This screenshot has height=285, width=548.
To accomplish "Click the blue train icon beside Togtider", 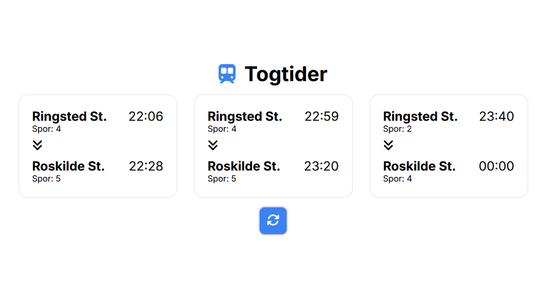I will click(x=227, y=73).
